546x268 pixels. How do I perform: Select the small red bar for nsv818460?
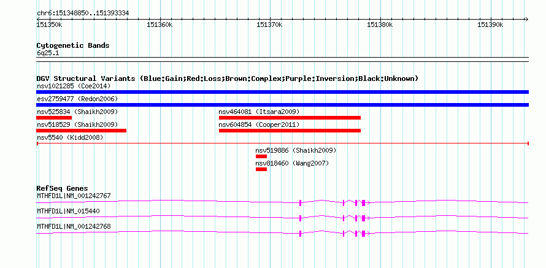coord(261,169)
